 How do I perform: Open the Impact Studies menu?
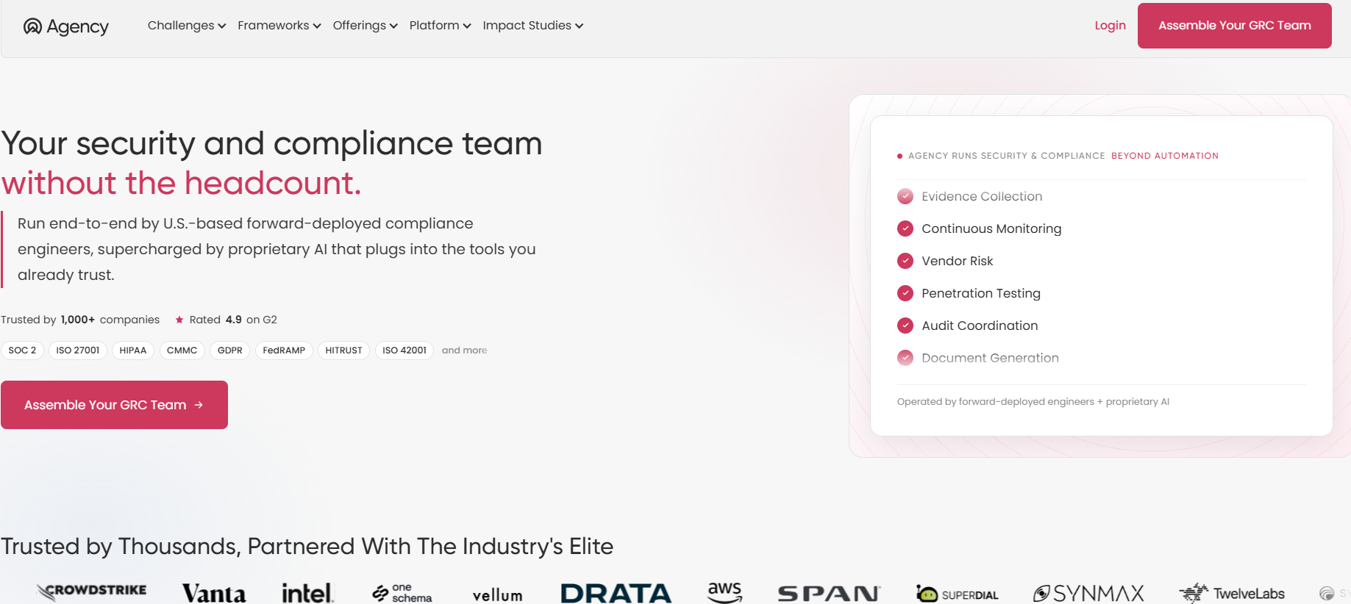(x=533, y=26)
